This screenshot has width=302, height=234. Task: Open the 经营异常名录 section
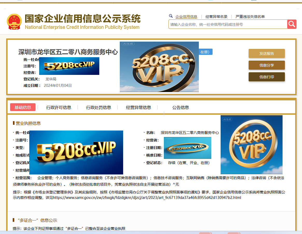(x=216, y=16)
